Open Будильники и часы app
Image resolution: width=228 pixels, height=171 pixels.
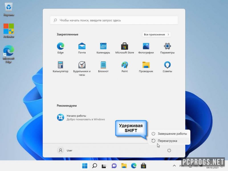(82, 69)
